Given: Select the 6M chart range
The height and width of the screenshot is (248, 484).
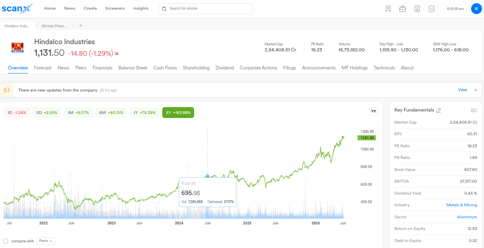Looking at the screenshot, I should tap(111, 113).
